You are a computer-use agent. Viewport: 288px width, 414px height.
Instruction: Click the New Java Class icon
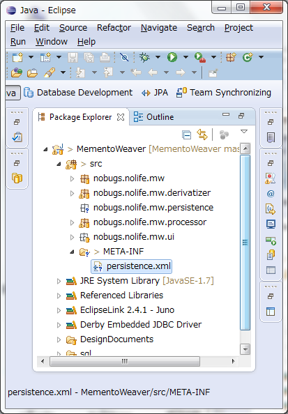point(248,57)
